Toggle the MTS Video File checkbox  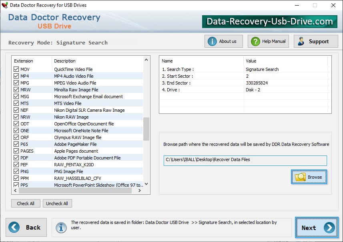tap(16, 103)
